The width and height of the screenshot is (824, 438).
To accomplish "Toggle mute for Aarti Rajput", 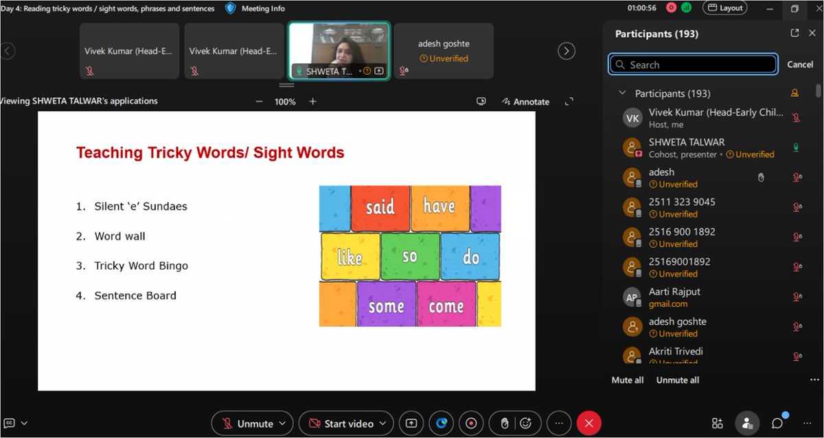I will [x=797, y=297].
